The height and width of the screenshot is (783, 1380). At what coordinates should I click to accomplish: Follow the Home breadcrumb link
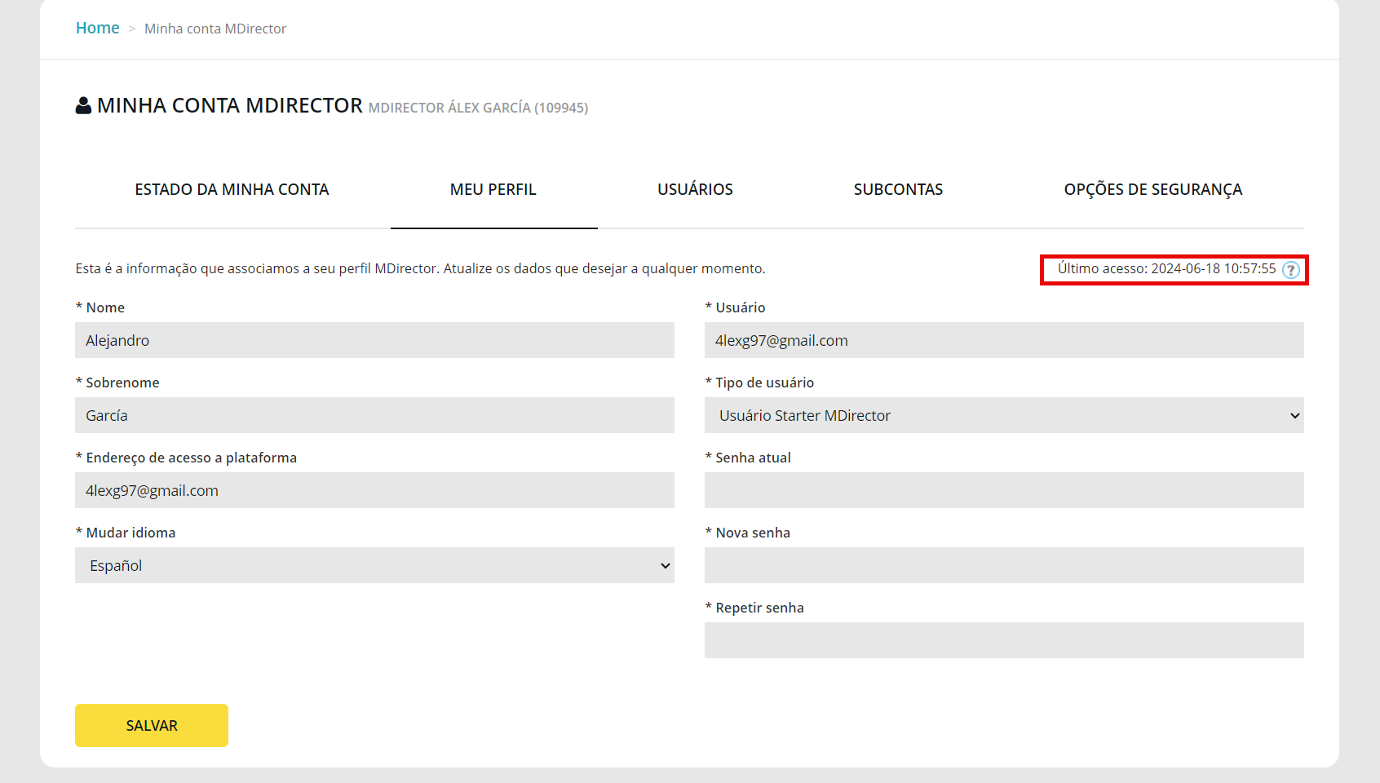[x=97, y=28]
